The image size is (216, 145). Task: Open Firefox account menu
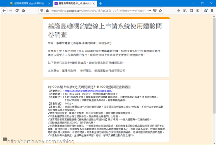coord(197,10)
